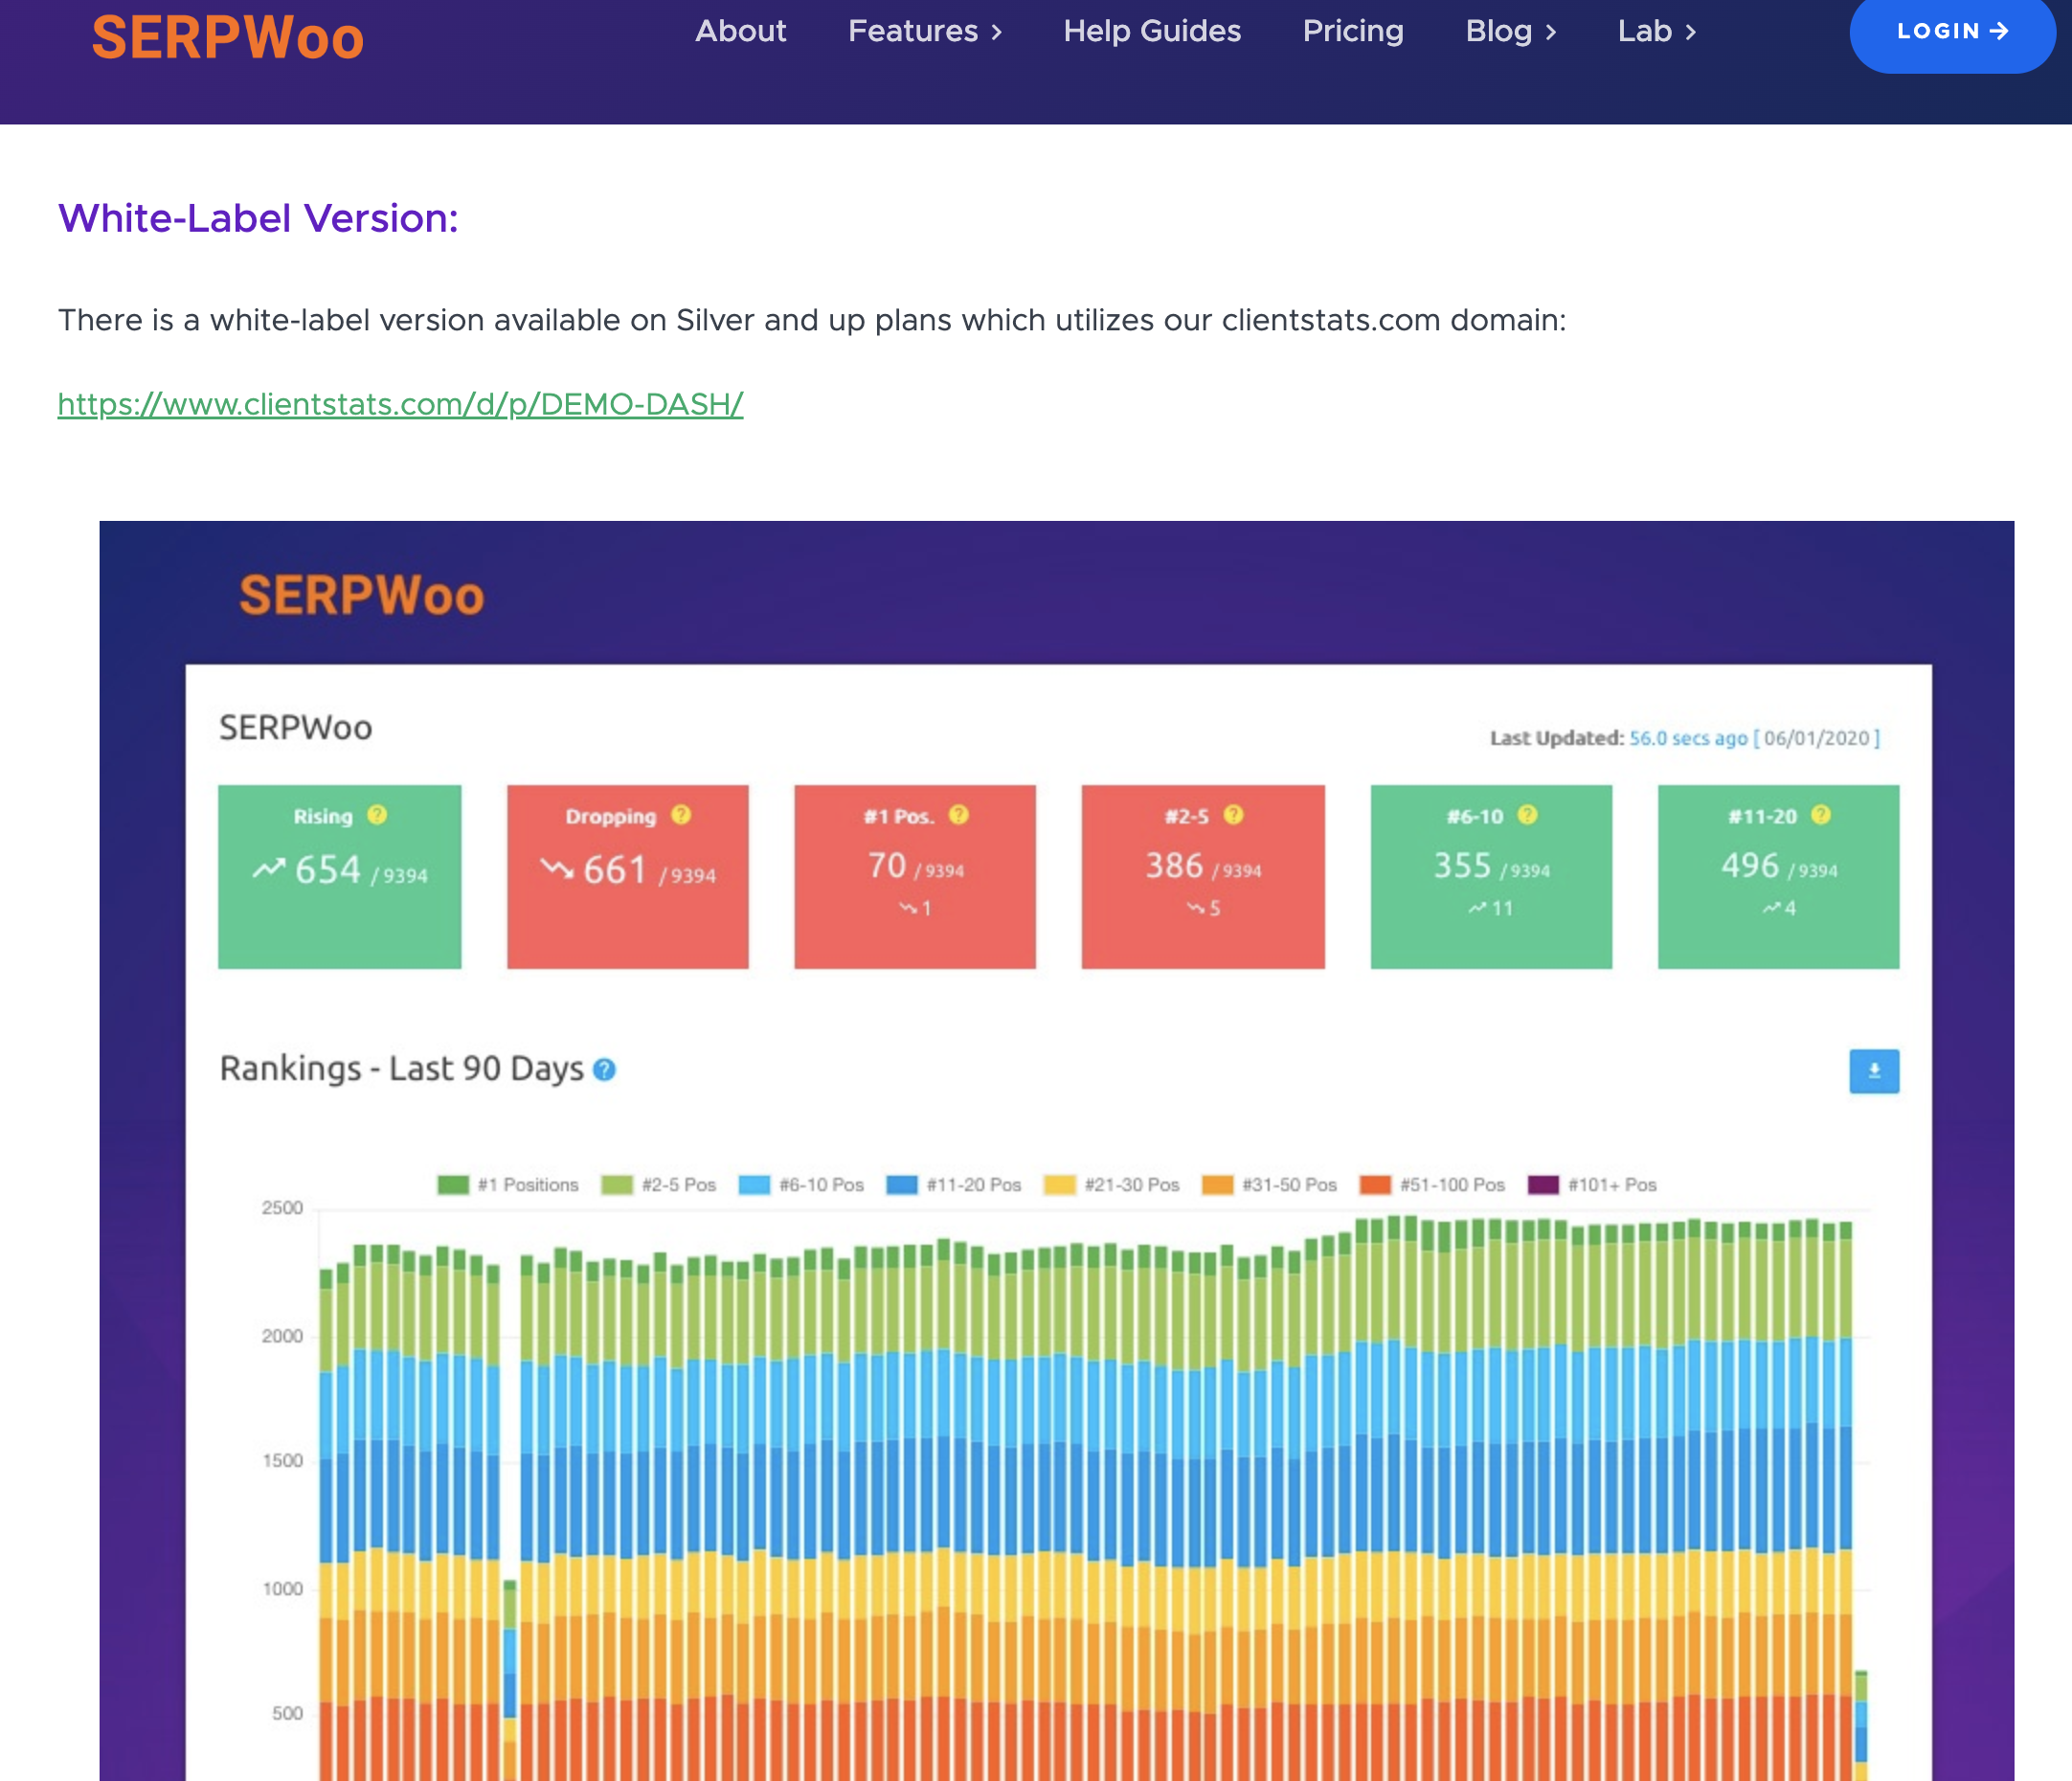
Task: Toggle the #2-5 Pos legend swatch
Action: [617, 1185]
